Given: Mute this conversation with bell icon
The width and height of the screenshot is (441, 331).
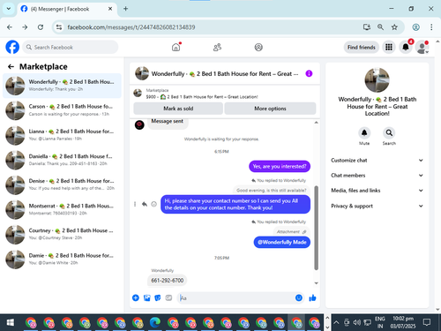Looking at the screenshot, I should 364,133.
